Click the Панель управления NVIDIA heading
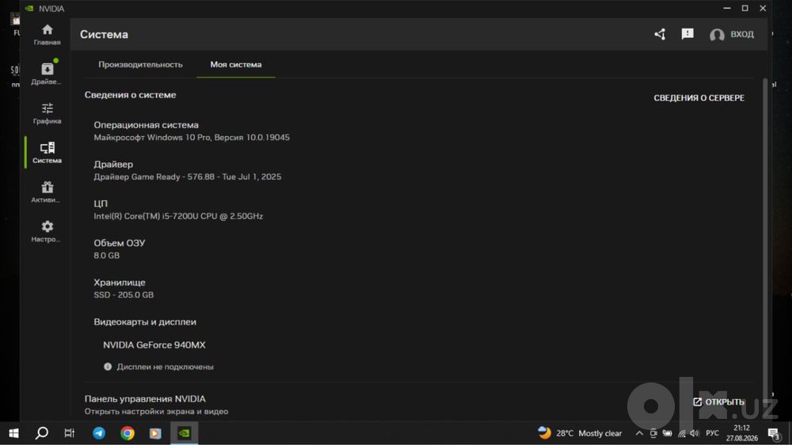 [145, 399]
